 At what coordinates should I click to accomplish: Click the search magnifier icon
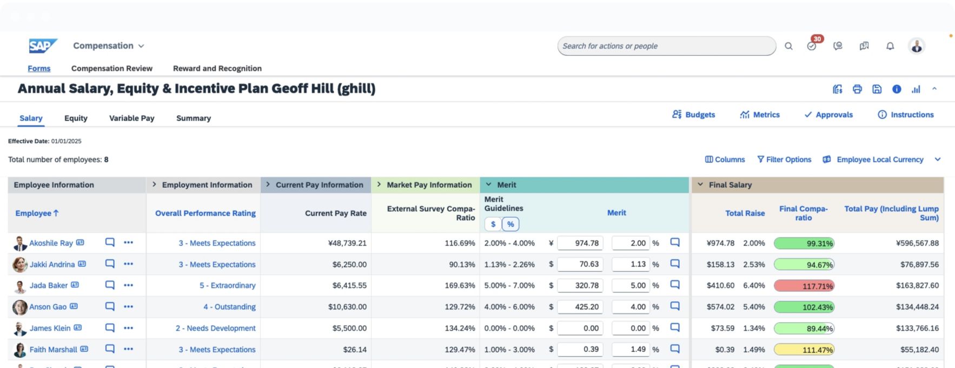point(788,47)
